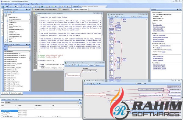
Task: Collapse the src folder in Project Browser
Action: (x=5, y=16)
